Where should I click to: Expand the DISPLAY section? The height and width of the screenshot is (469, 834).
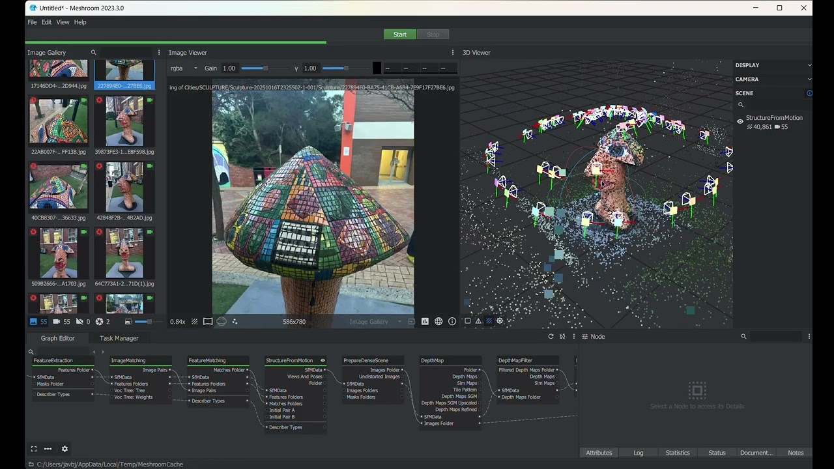coord(773,65)
